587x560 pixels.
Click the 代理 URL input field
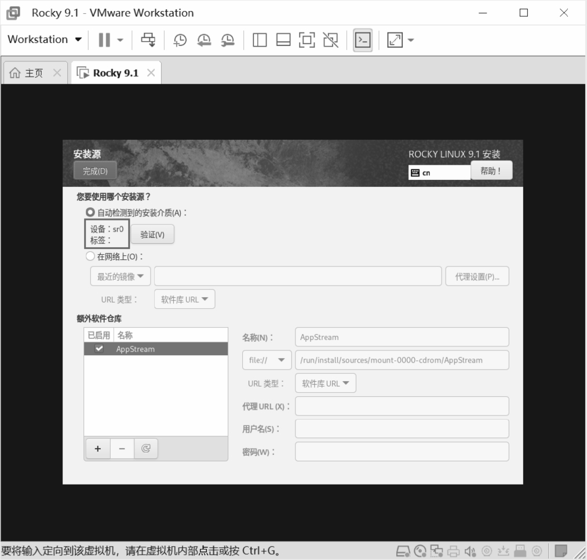(402, 406)
